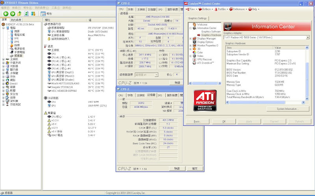Select the Memory Type GDDR5 row
This screenshot has height=196, width=315.
pos(265,85)
